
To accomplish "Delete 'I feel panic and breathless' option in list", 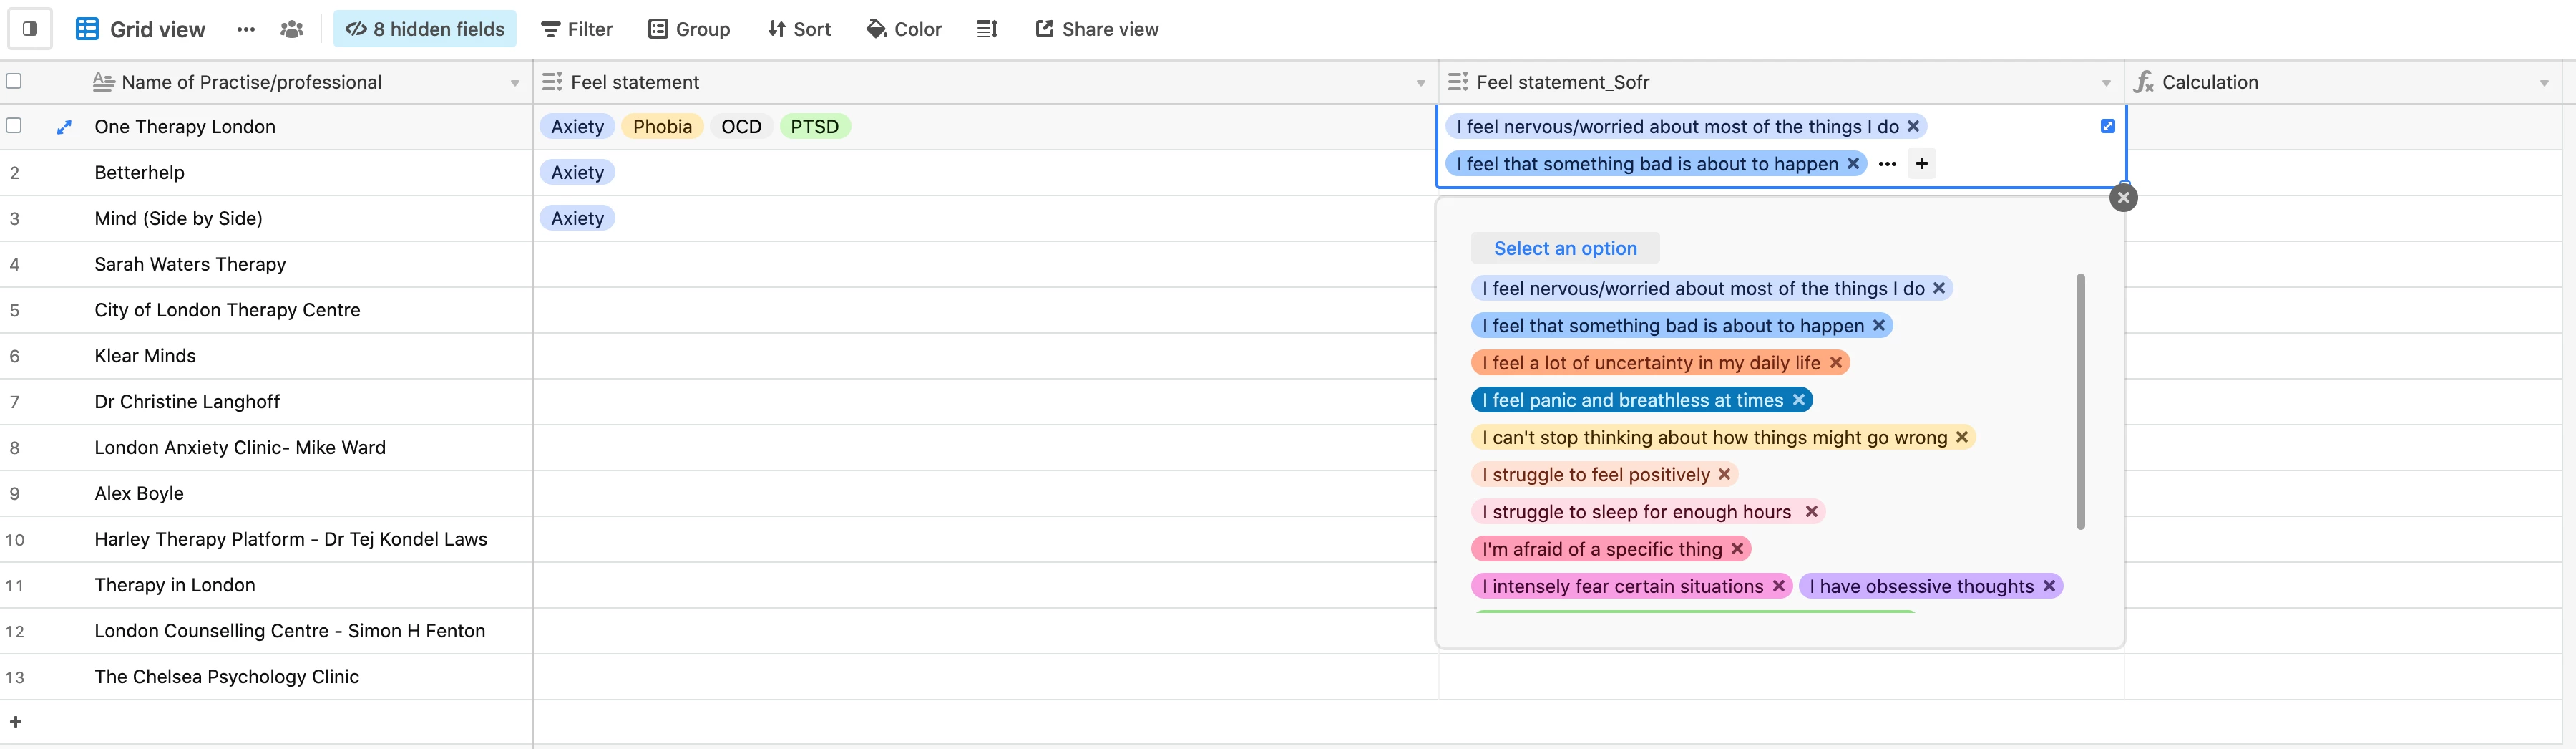I will (x=1799, y=400).
